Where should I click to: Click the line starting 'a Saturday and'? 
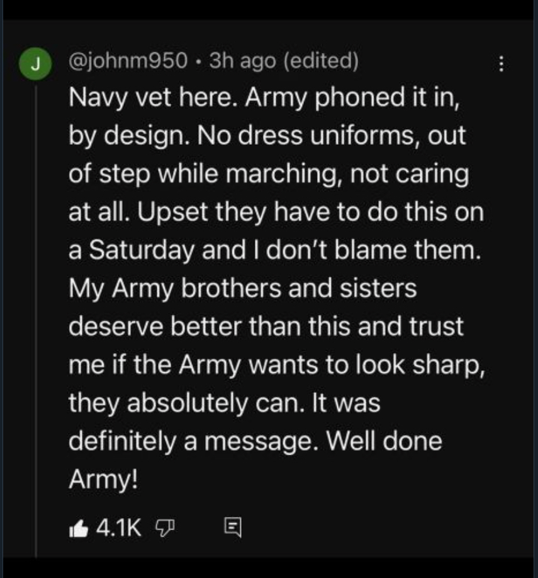click(269, 250)
